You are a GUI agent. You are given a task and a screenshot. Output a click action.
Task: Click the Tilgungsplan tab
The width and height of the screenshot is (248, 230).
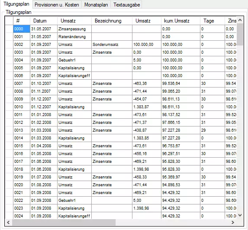tap(16, 4)
